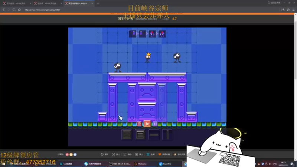The image size is (297, 167).
Task: Click the second queue icon above the game grid
Action: tap(142, 34)
